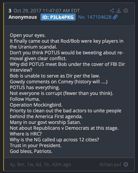Click the post index number 3
138x173 pixels.
(10, 11)
